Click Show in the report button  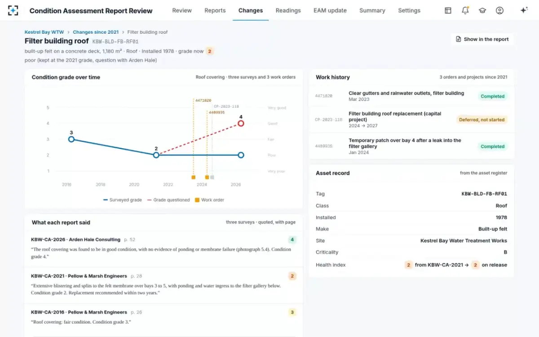click(x=482, y=39)
